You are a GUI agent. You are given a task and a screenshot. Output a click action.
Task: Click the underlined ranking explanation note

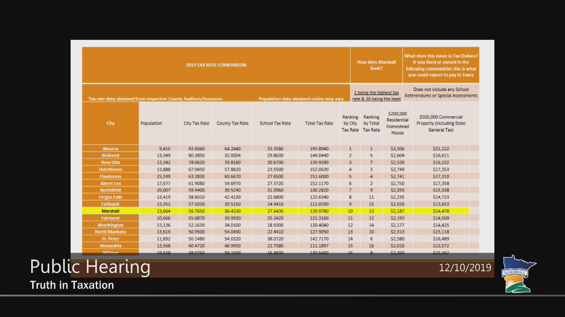tap(376, 96)
